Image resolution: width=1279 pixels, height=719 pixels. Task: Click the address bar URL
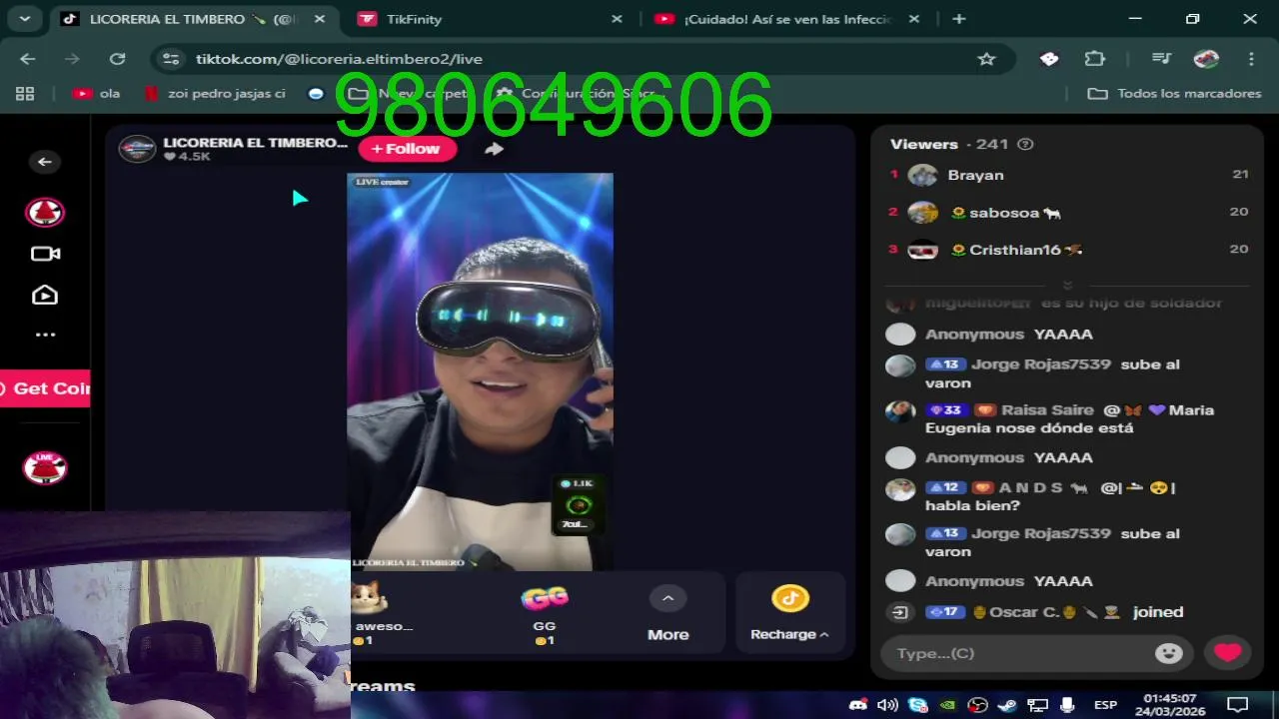(x=340, y=59)
